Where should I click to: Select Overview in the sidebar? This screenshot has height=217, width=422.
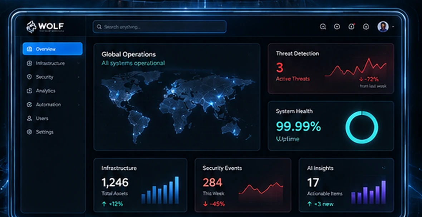53,49
